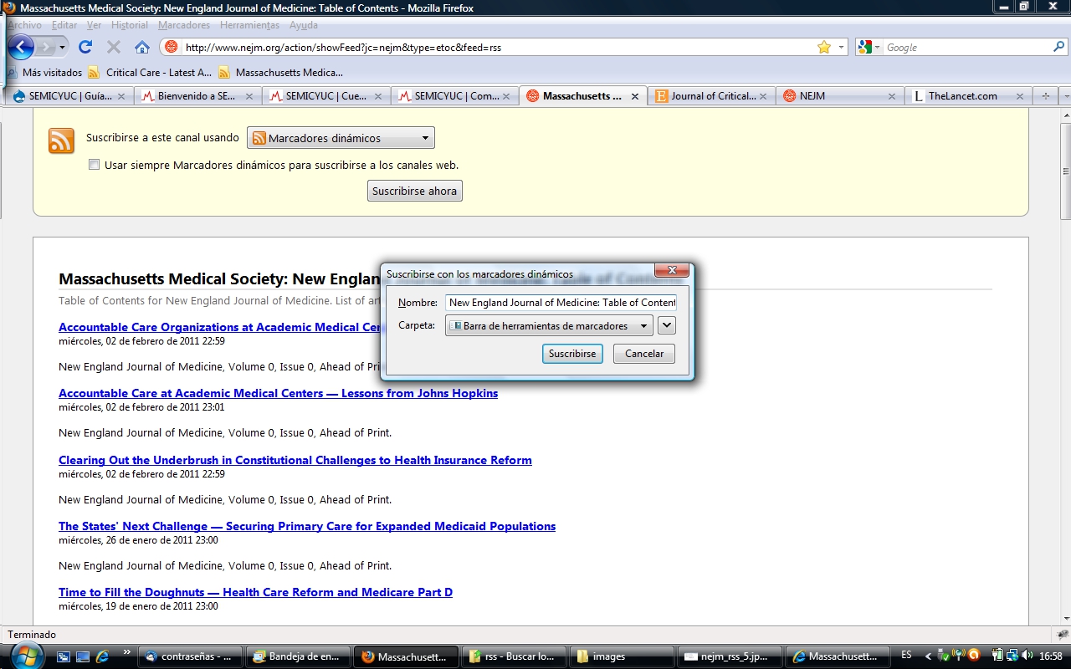Switch to the NEJM tab
This screenshot has width=1071, height=669.
point(839,96)
